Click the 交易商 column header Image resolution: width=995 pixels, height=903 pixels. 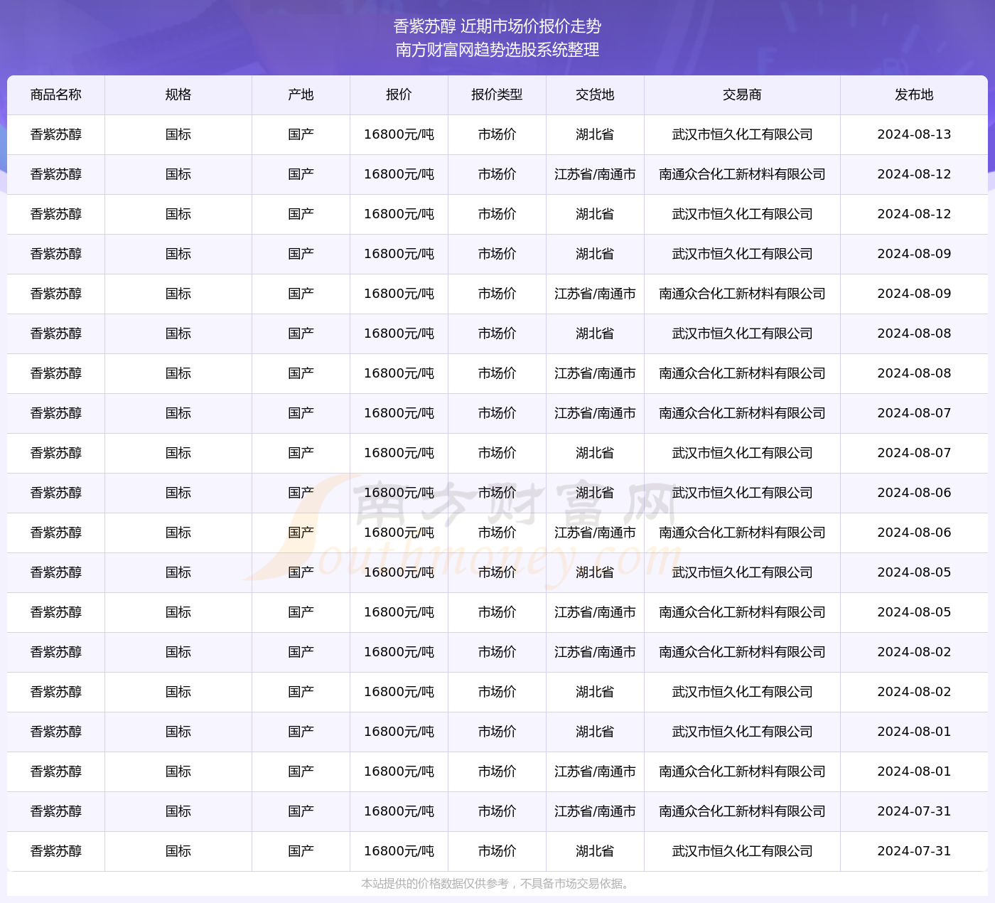pyautogui.click(x=741, y=95)
